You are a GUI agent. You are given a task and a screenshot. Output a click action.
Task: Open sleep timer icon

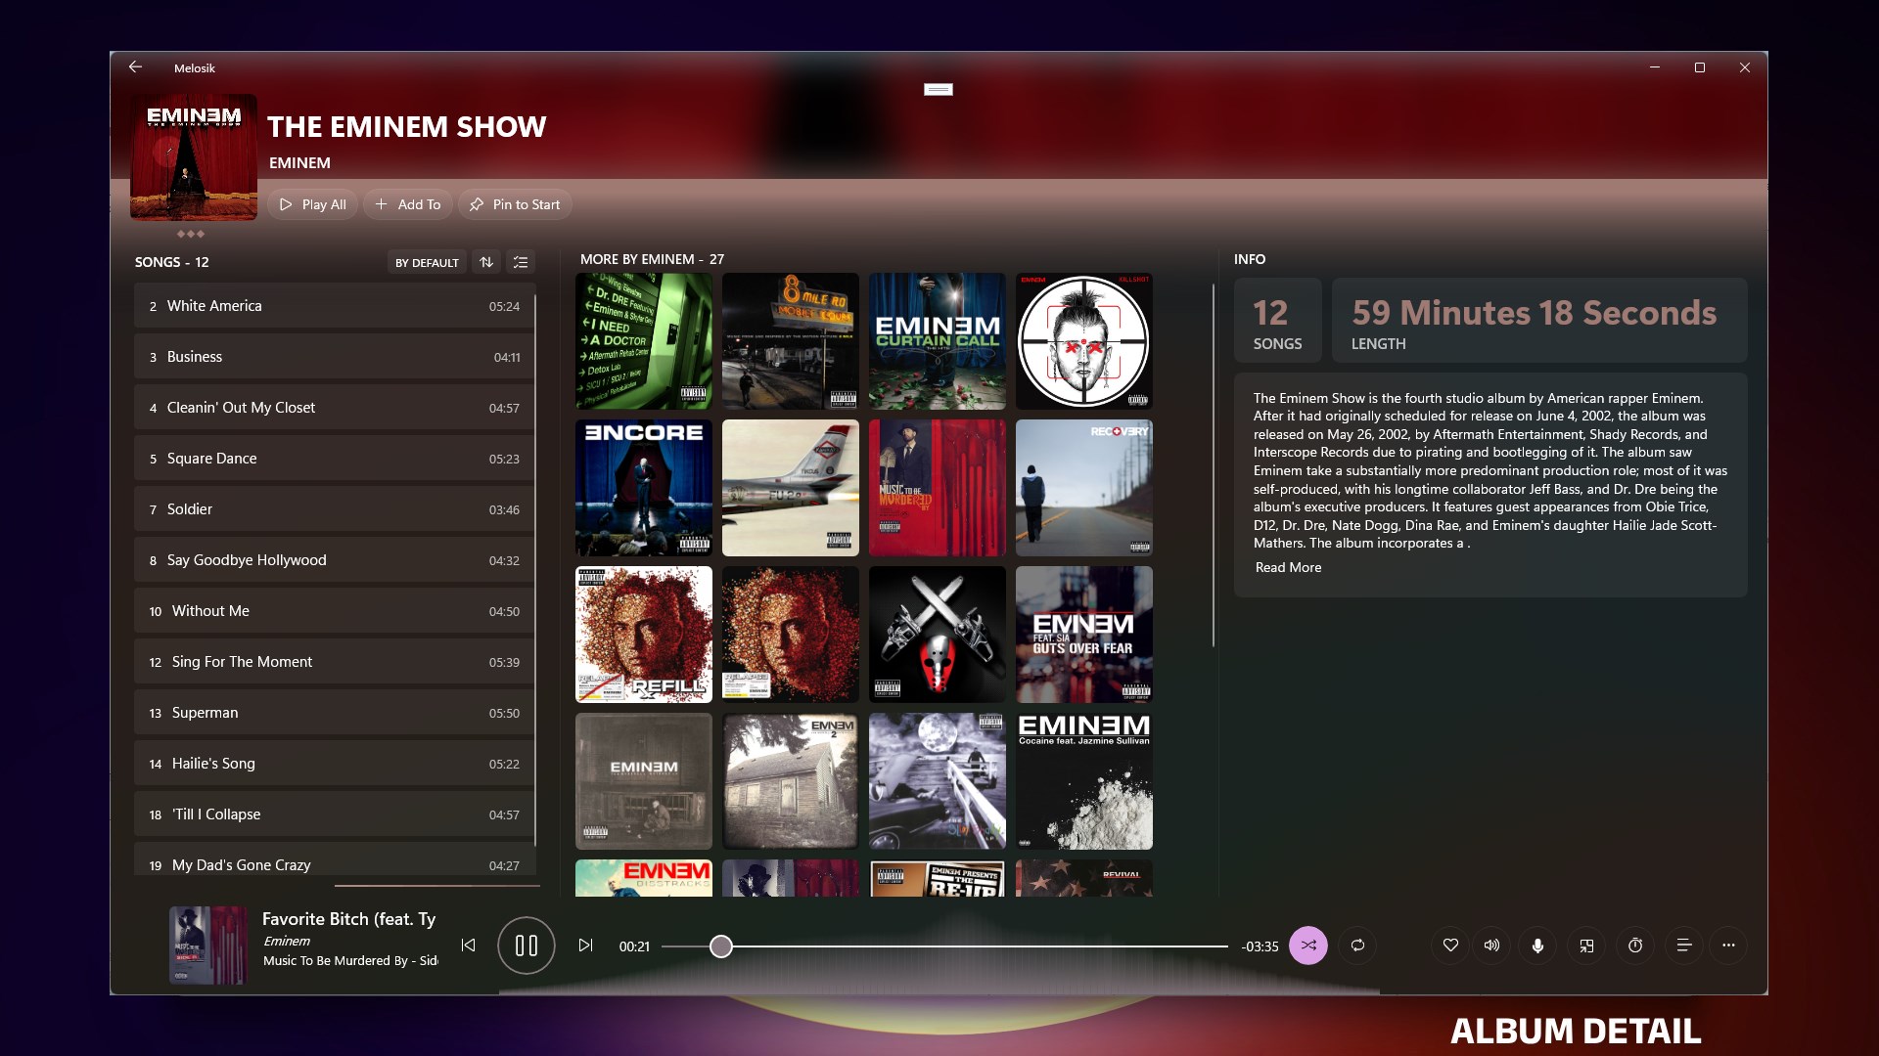point(1635,946)
